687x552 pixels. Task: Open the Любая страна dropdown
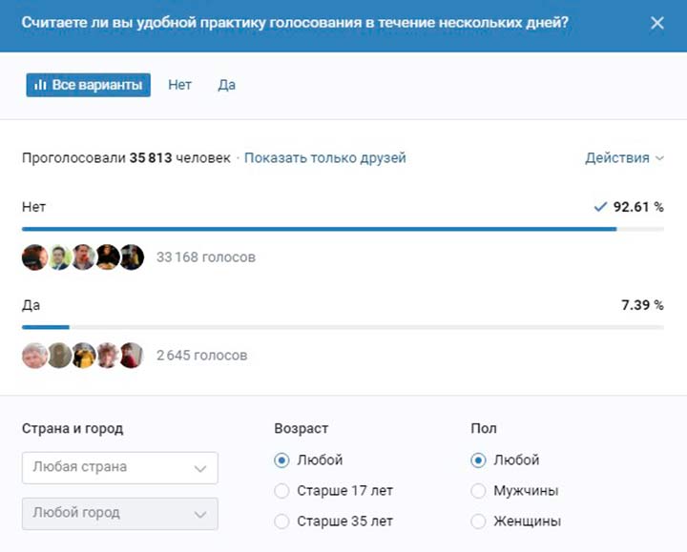(x=120, y=468)
